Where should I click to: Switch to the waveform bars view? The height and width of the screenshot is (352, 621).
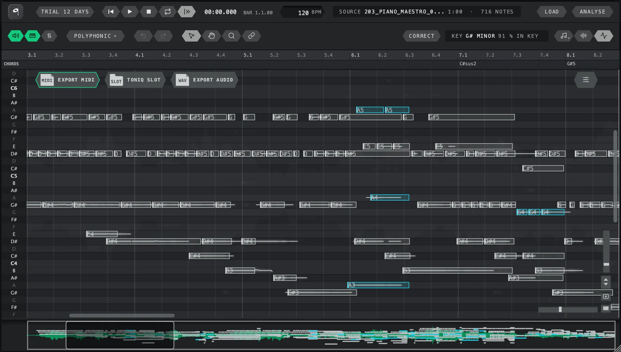(x=584, y=36)
